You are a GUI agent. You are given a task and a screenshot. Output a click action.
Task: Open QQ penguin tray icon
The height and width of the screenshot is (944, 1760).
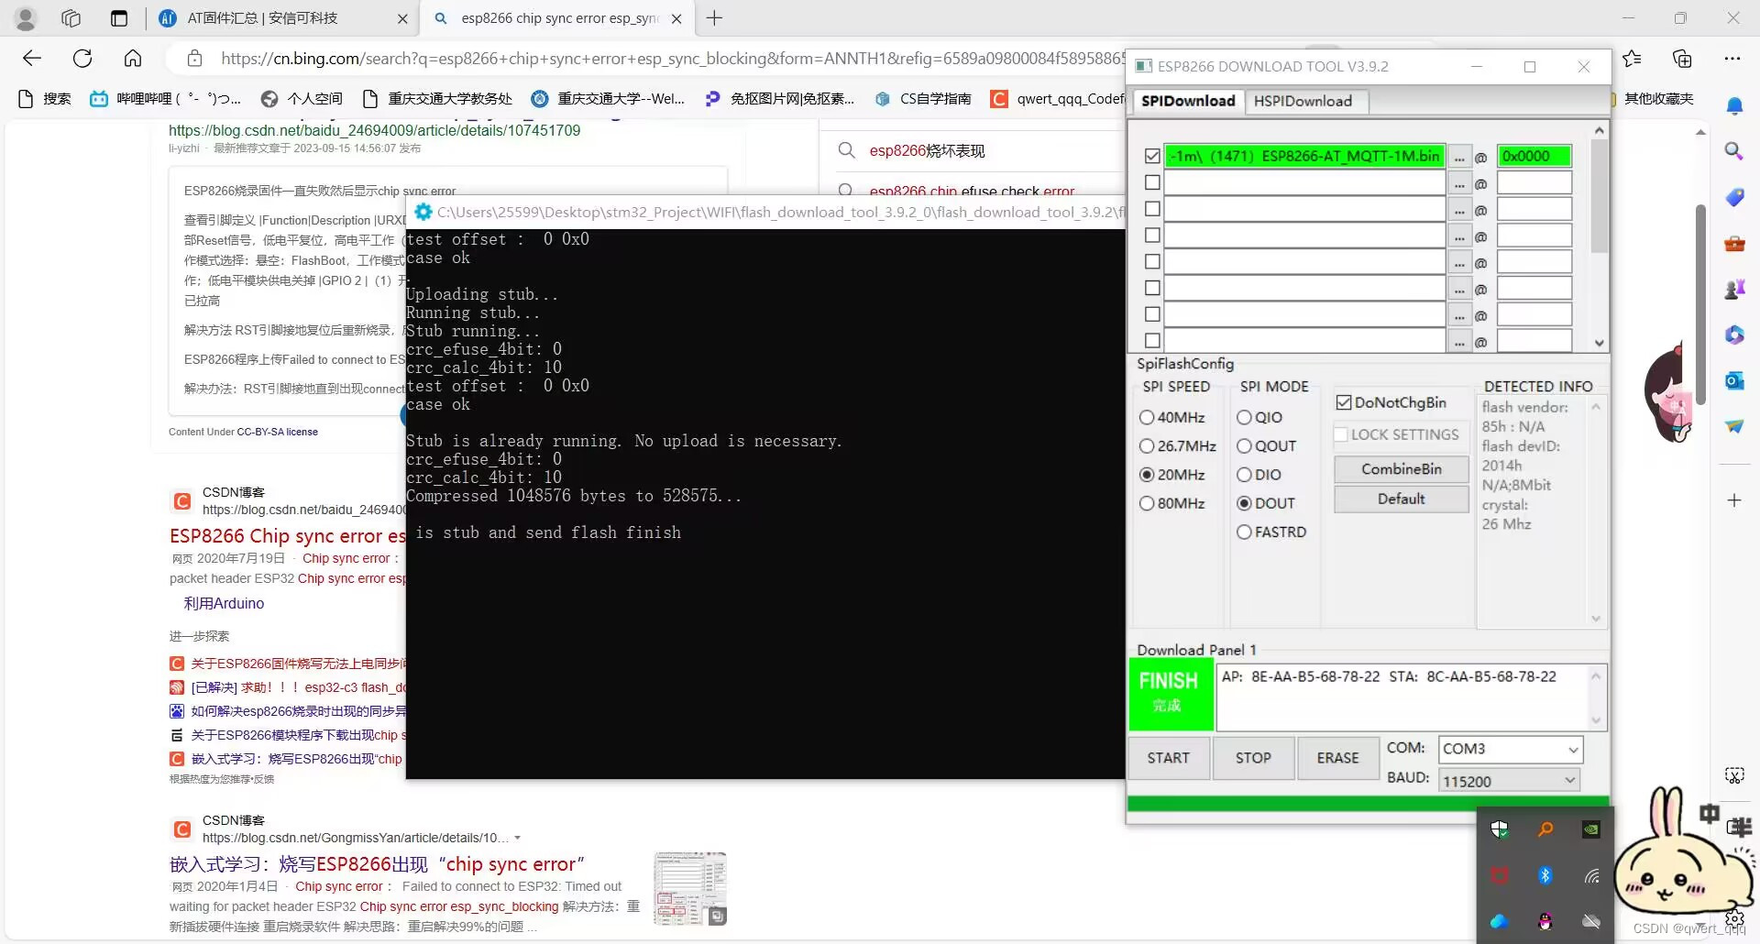1545,922
